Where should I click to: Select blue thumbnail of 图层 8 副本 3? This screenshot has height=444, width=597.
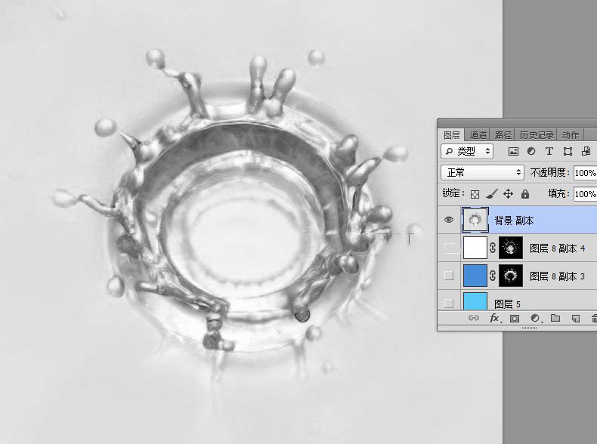pos(475,276)
